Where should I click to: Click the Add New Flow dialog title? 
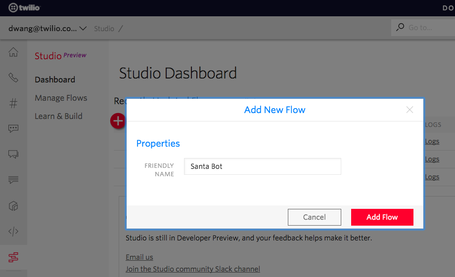point(275,110)
